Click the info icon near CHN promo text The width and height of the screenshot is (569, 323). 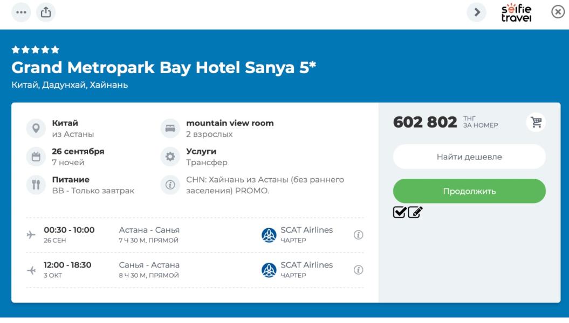(x=170, y=185)
